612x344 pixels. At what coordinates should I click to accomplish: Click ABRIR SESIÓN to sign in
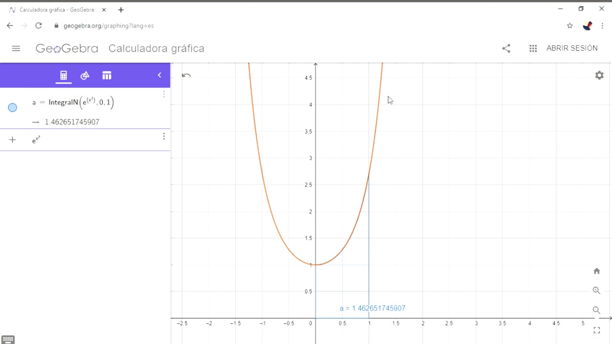(x=572, y=48)
